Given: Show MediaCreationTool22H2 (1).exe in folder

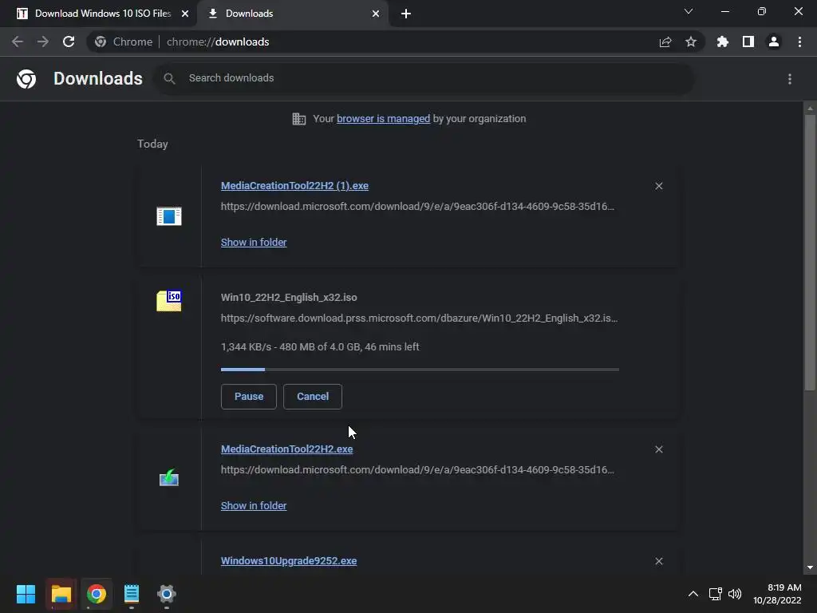Looking at the screenshot, I should click(x=254, y=243).
